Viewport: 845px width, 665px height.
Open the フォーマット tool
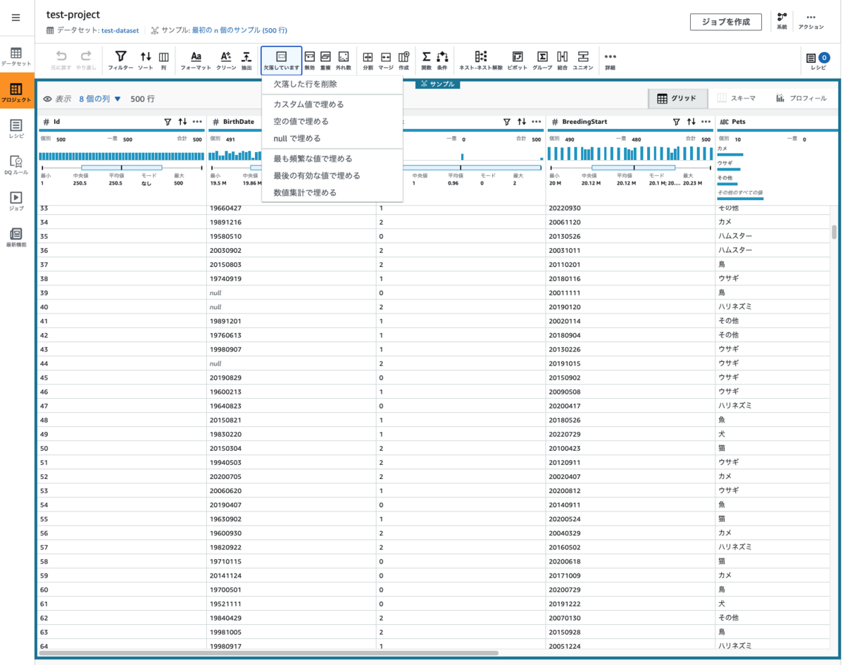click(196, 61)
